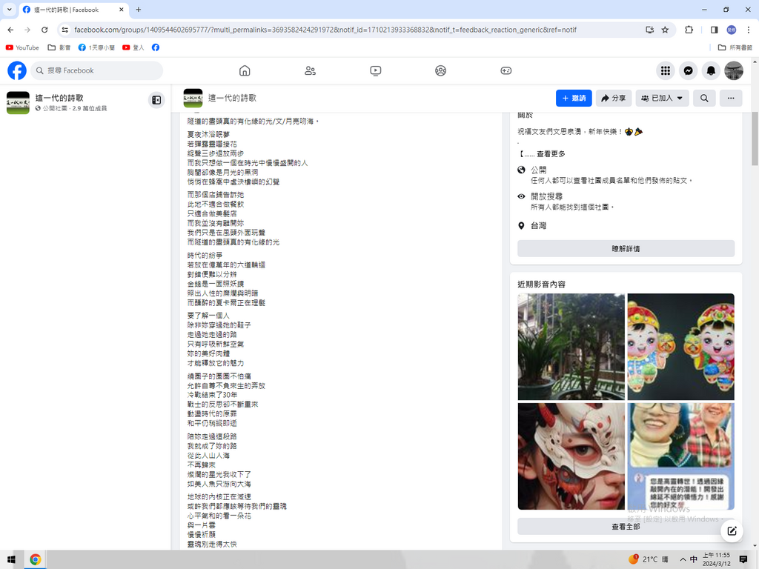The image size is (759, 569).
Task: Open the red mask artwork thumbnail
Action: pos(571,456)
